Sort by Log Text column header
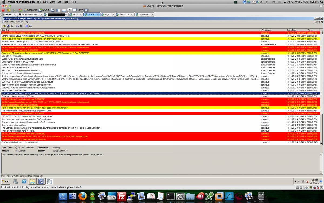Screen dimensions: 324x203 pos(131,30)
